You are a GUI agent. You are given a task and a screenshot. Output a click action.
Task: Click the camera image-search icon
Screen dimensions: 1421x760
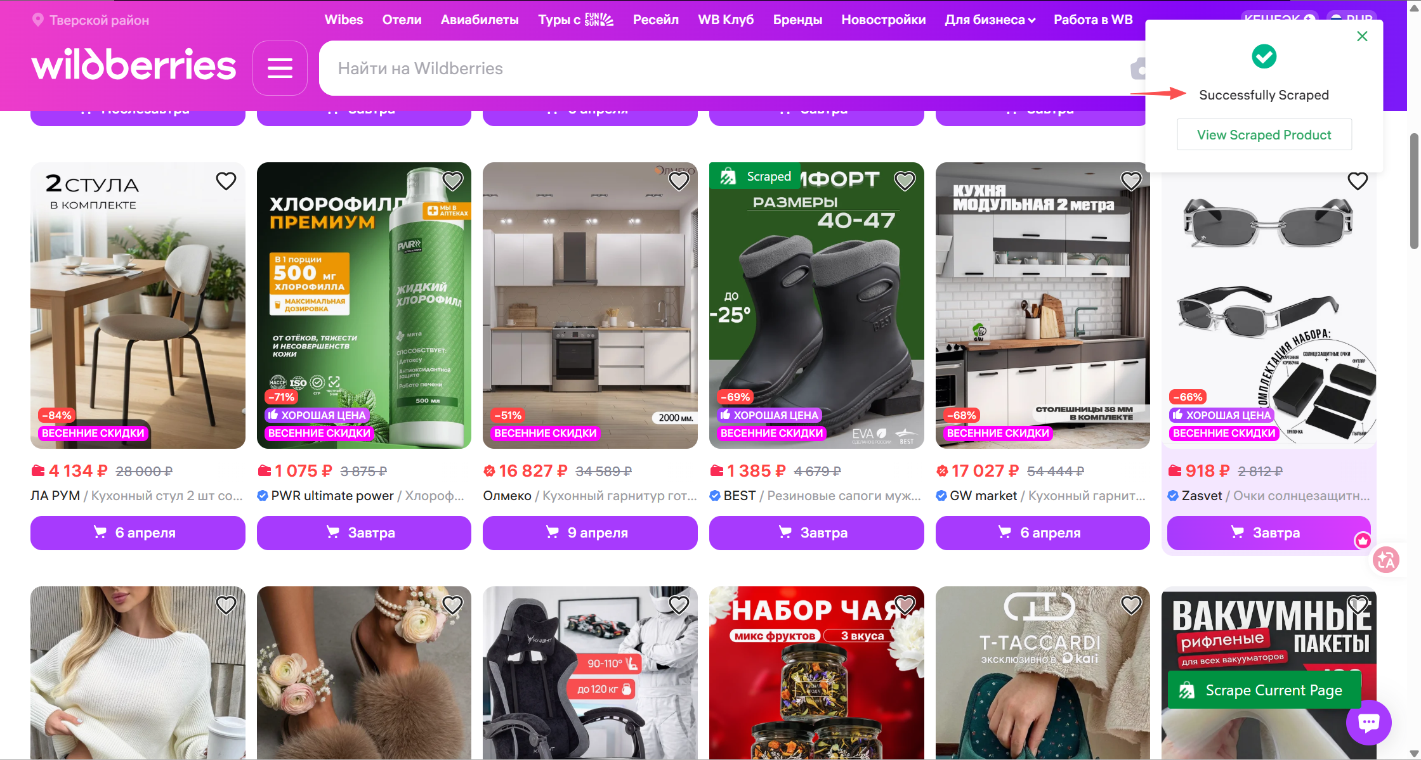1139,68
